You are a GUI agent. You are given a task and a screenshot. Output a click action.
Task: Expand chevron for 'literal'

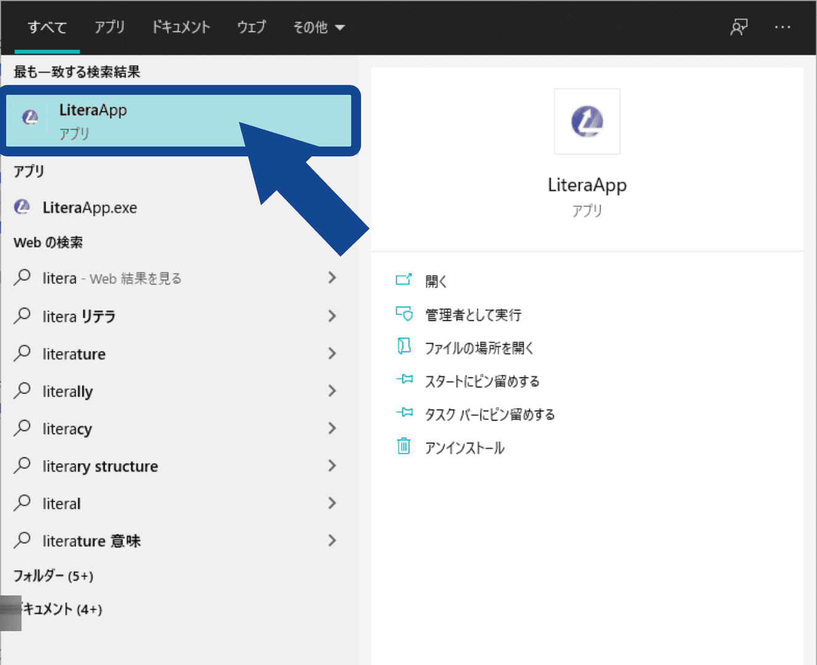[332, 503]
